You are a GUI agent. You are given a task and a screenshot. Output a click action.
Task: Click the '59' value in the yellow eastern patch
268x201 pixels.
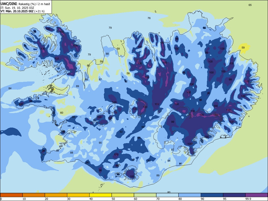243,47
